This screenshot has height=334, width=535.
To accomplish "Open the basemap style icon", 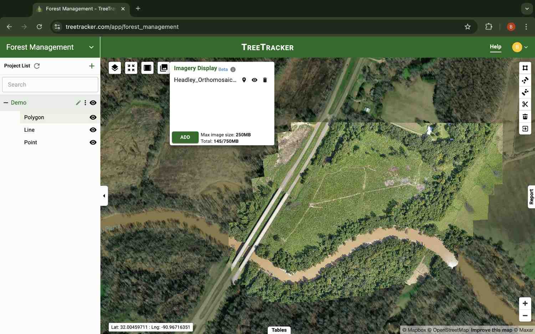I will [x=147, y=68].
